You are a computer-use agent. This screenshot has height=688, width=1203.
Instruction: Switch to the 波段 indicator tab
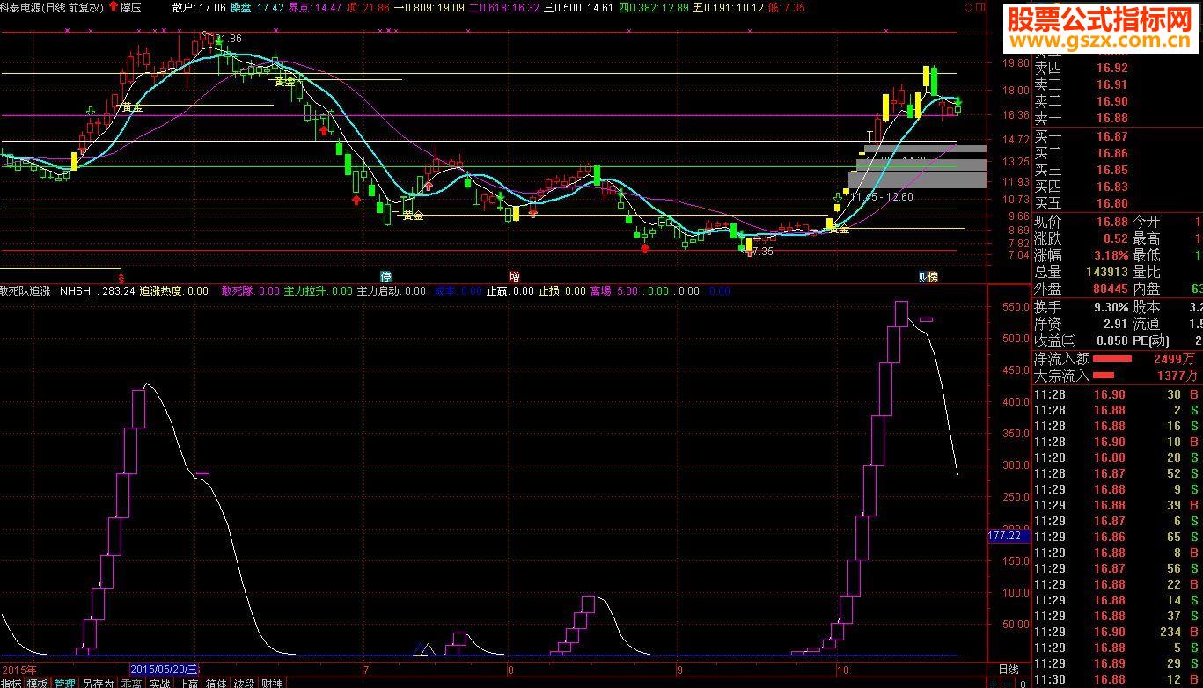[x=245, y=683]
